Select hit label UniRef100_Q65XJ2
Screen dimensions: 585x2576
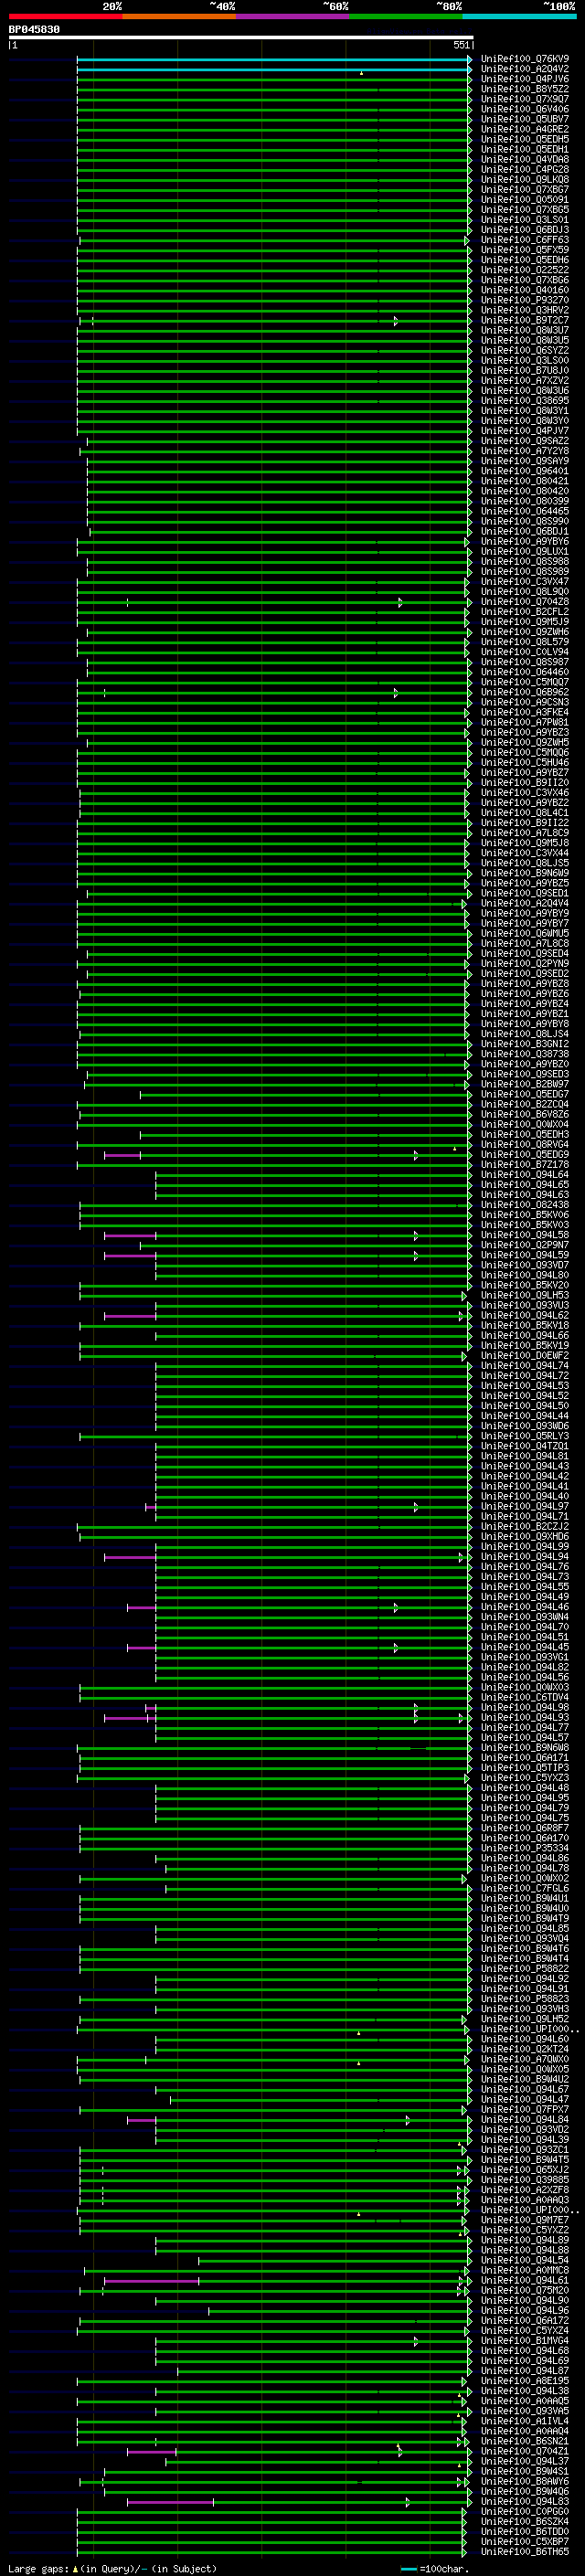[525, 2170]
